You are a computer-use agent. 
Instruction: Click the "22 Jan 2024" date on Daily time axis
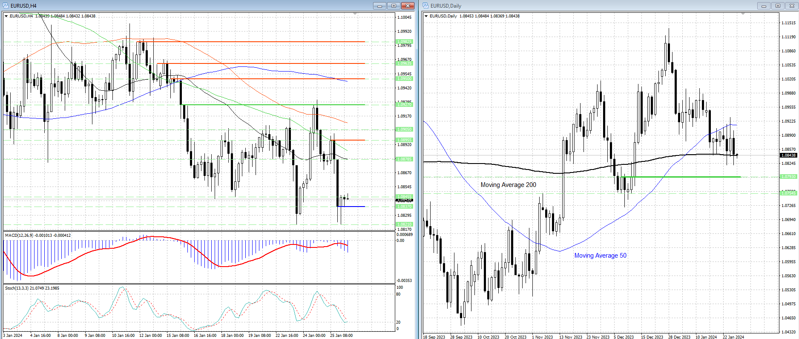(x=733, y=337)
